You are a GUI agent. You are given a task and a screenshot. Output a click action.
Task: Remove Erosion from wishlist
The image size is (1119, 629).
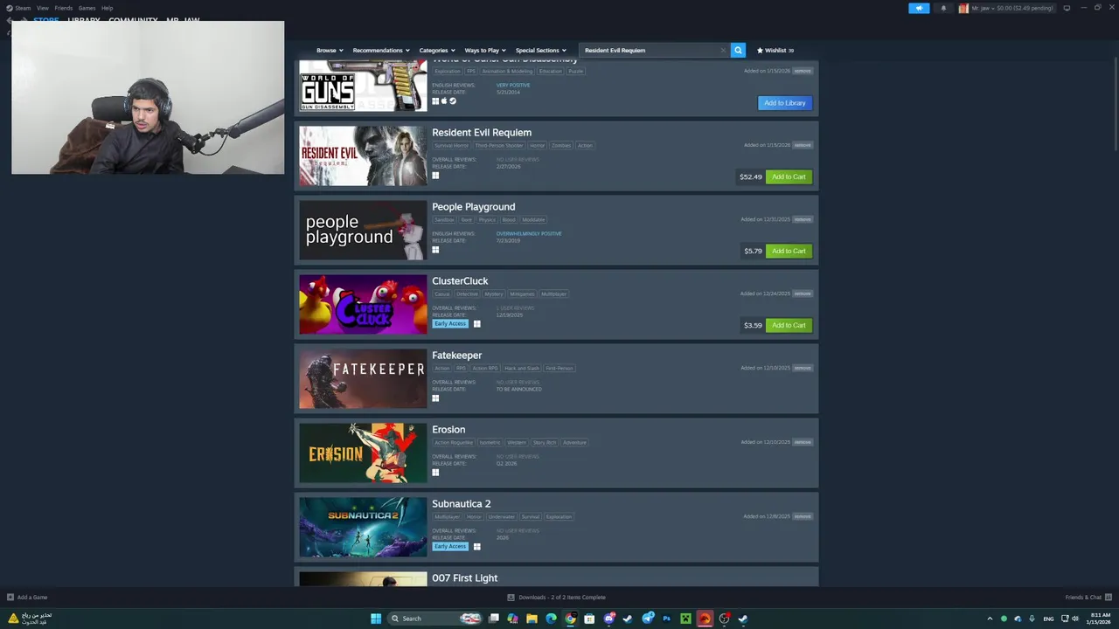coord(803,442)
